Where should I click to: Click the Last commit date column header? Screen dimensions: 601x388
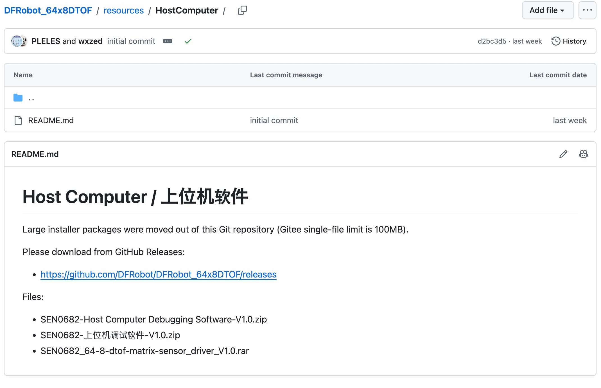(558, 75)
